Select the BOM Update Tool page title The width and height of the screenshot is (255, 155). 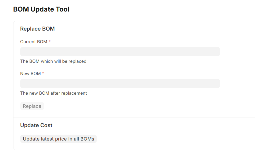coord(41,9)
